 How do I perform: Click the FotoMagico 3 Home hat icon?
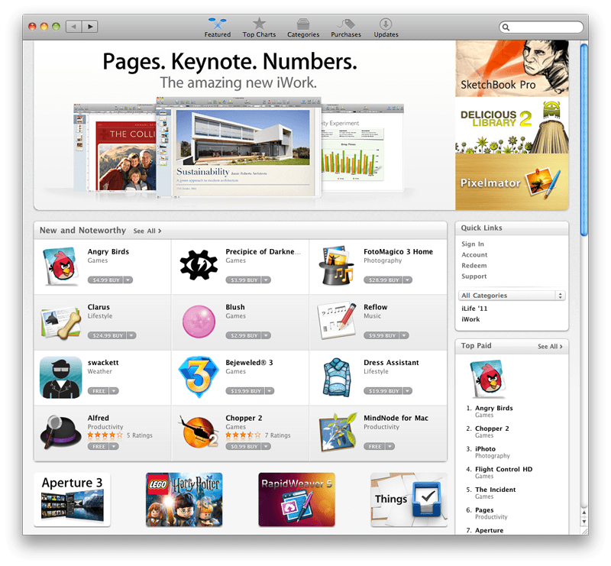[337, 266]
